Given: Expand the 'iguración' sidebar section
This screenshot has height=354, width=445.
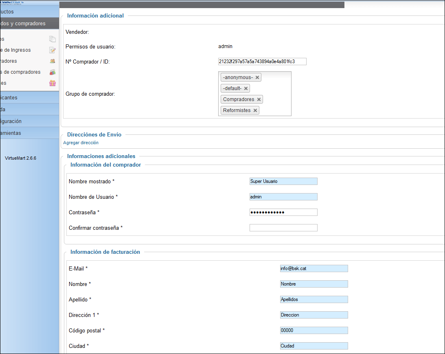Looking at the screenshot, I should [29, 121].
